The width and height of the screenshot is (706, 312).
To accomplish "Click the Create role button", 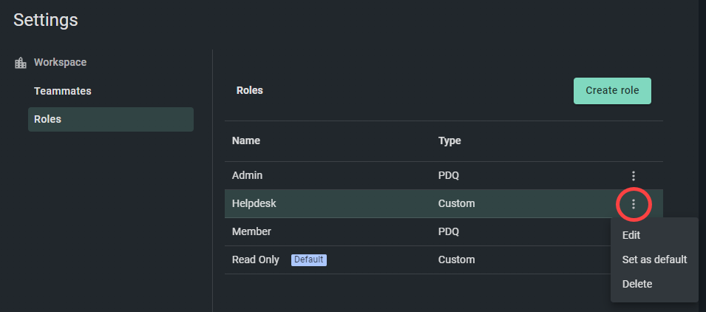I will [612, 90].
